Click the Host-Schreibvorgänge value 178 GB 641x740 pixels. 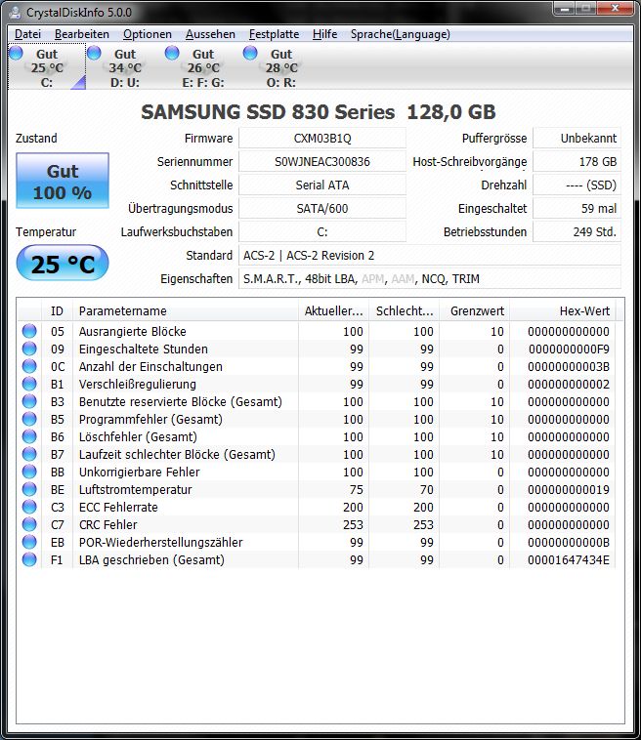pyautogui.click(x=577, y=162)
